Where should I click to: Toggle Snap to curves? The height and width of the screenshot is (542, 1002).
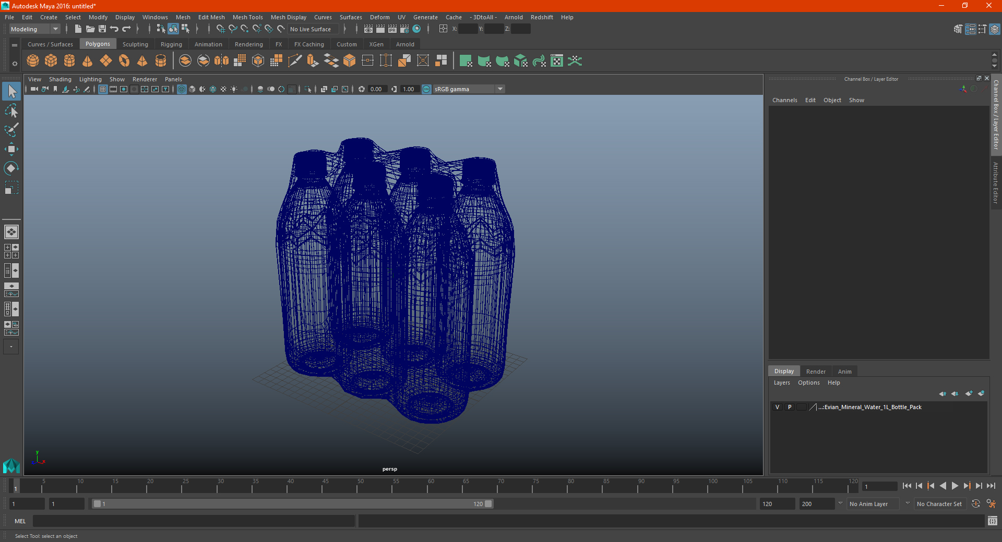[233, 29]
